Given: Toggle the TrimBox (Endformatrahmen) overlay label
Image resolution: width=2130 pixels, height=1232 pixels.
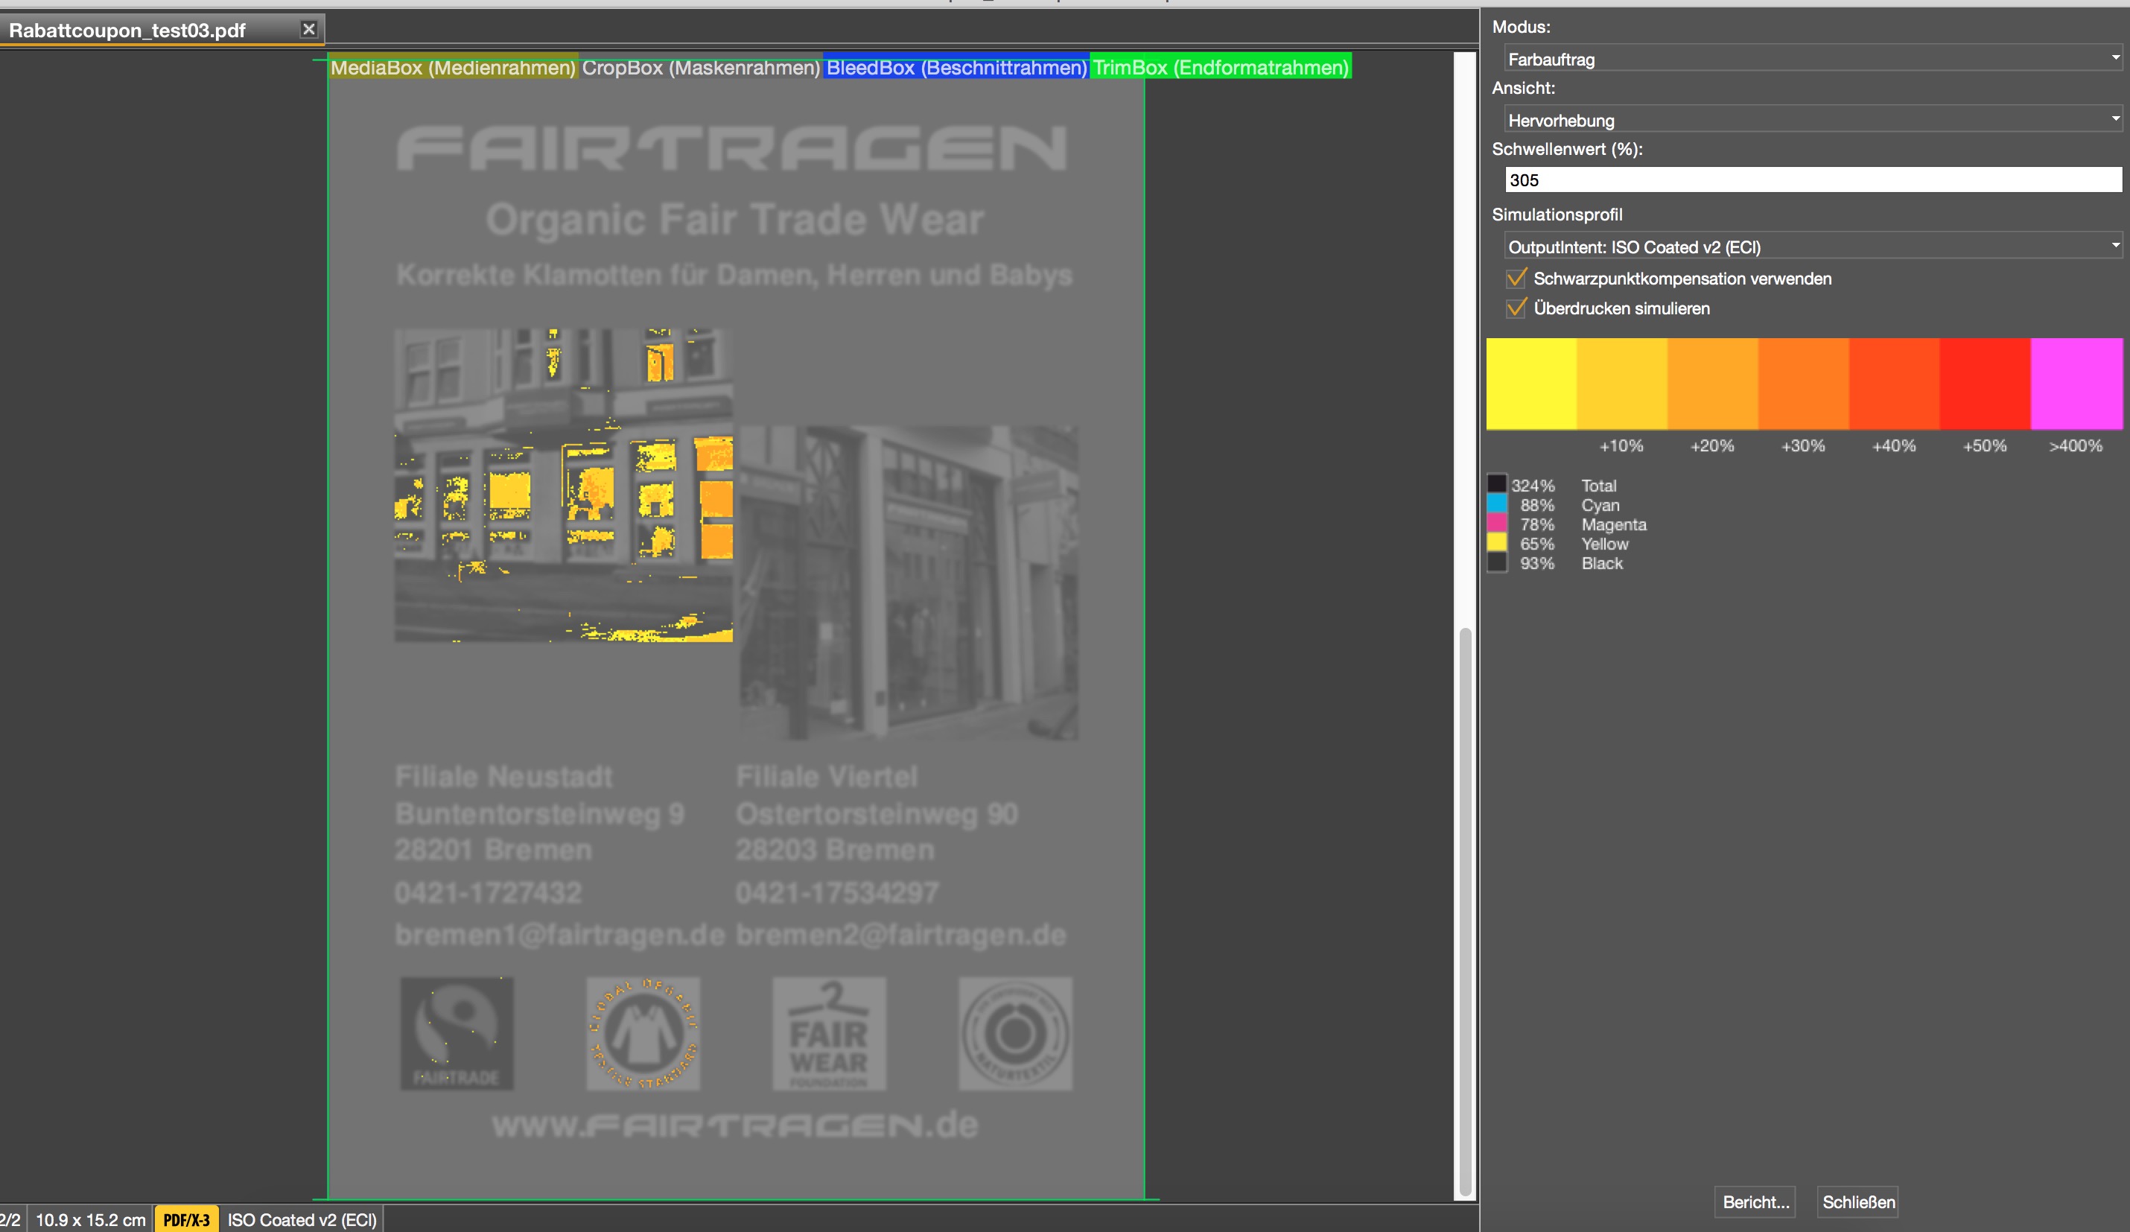Looking at the screenshot, I should [1220, 68].
